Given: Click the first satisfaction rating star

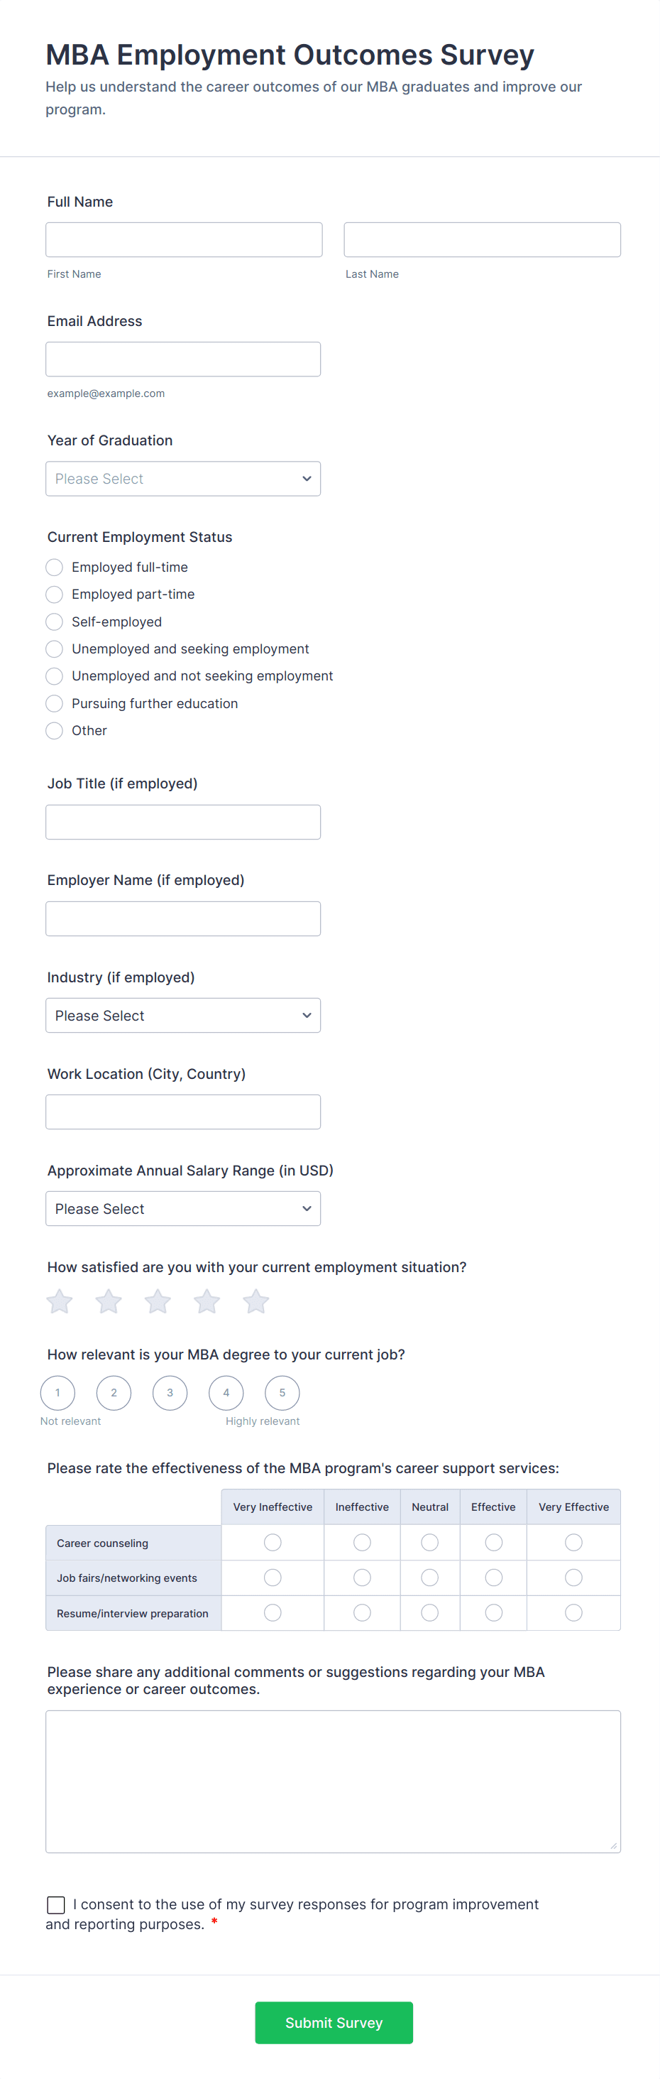Looking at the screenshot, I should click(x=60, y=1301).
